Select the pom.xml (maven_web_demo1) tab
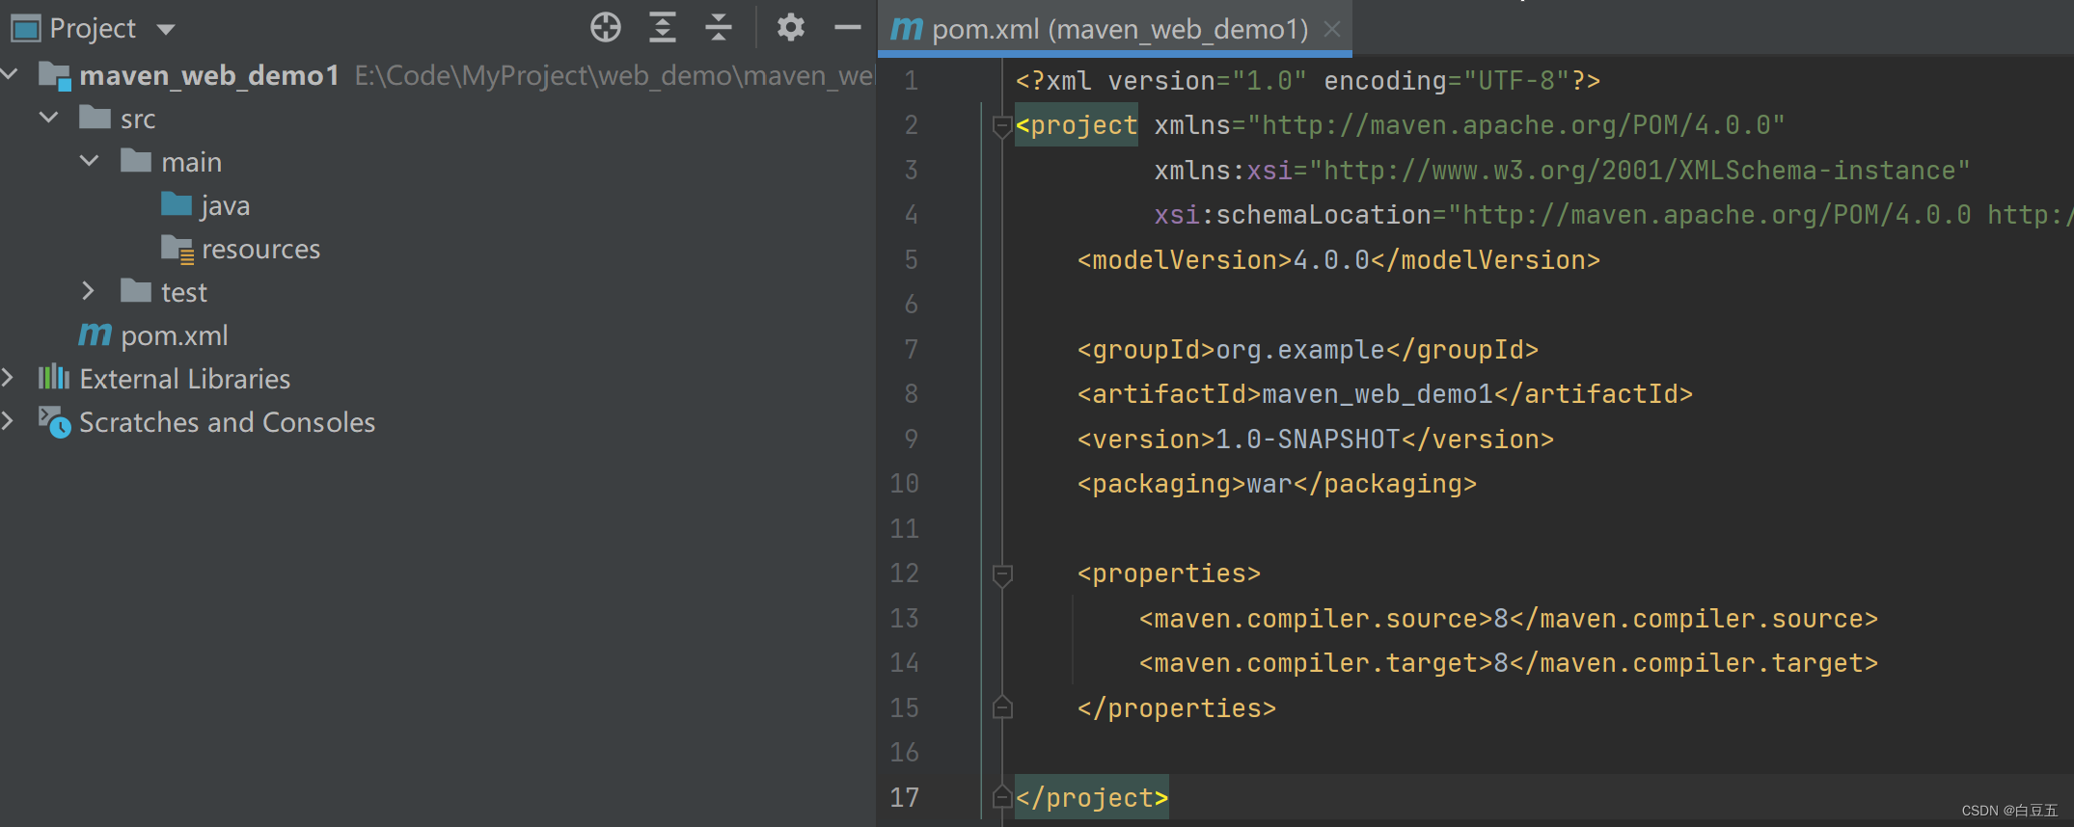Image resolution: width=2074 pixels, height=827 pixels. click(x=1114, y=29)
